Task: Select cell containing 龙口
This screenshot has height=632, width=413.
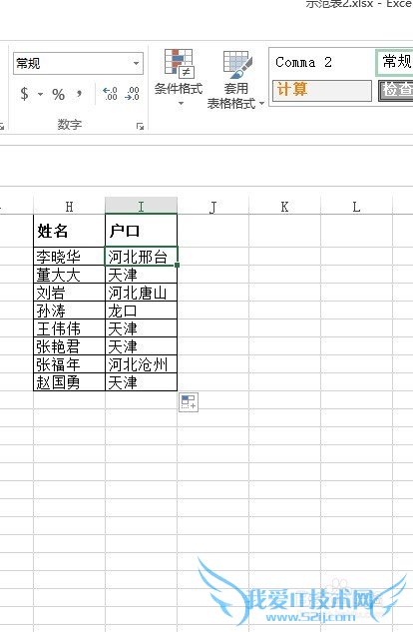Action: 141,311
